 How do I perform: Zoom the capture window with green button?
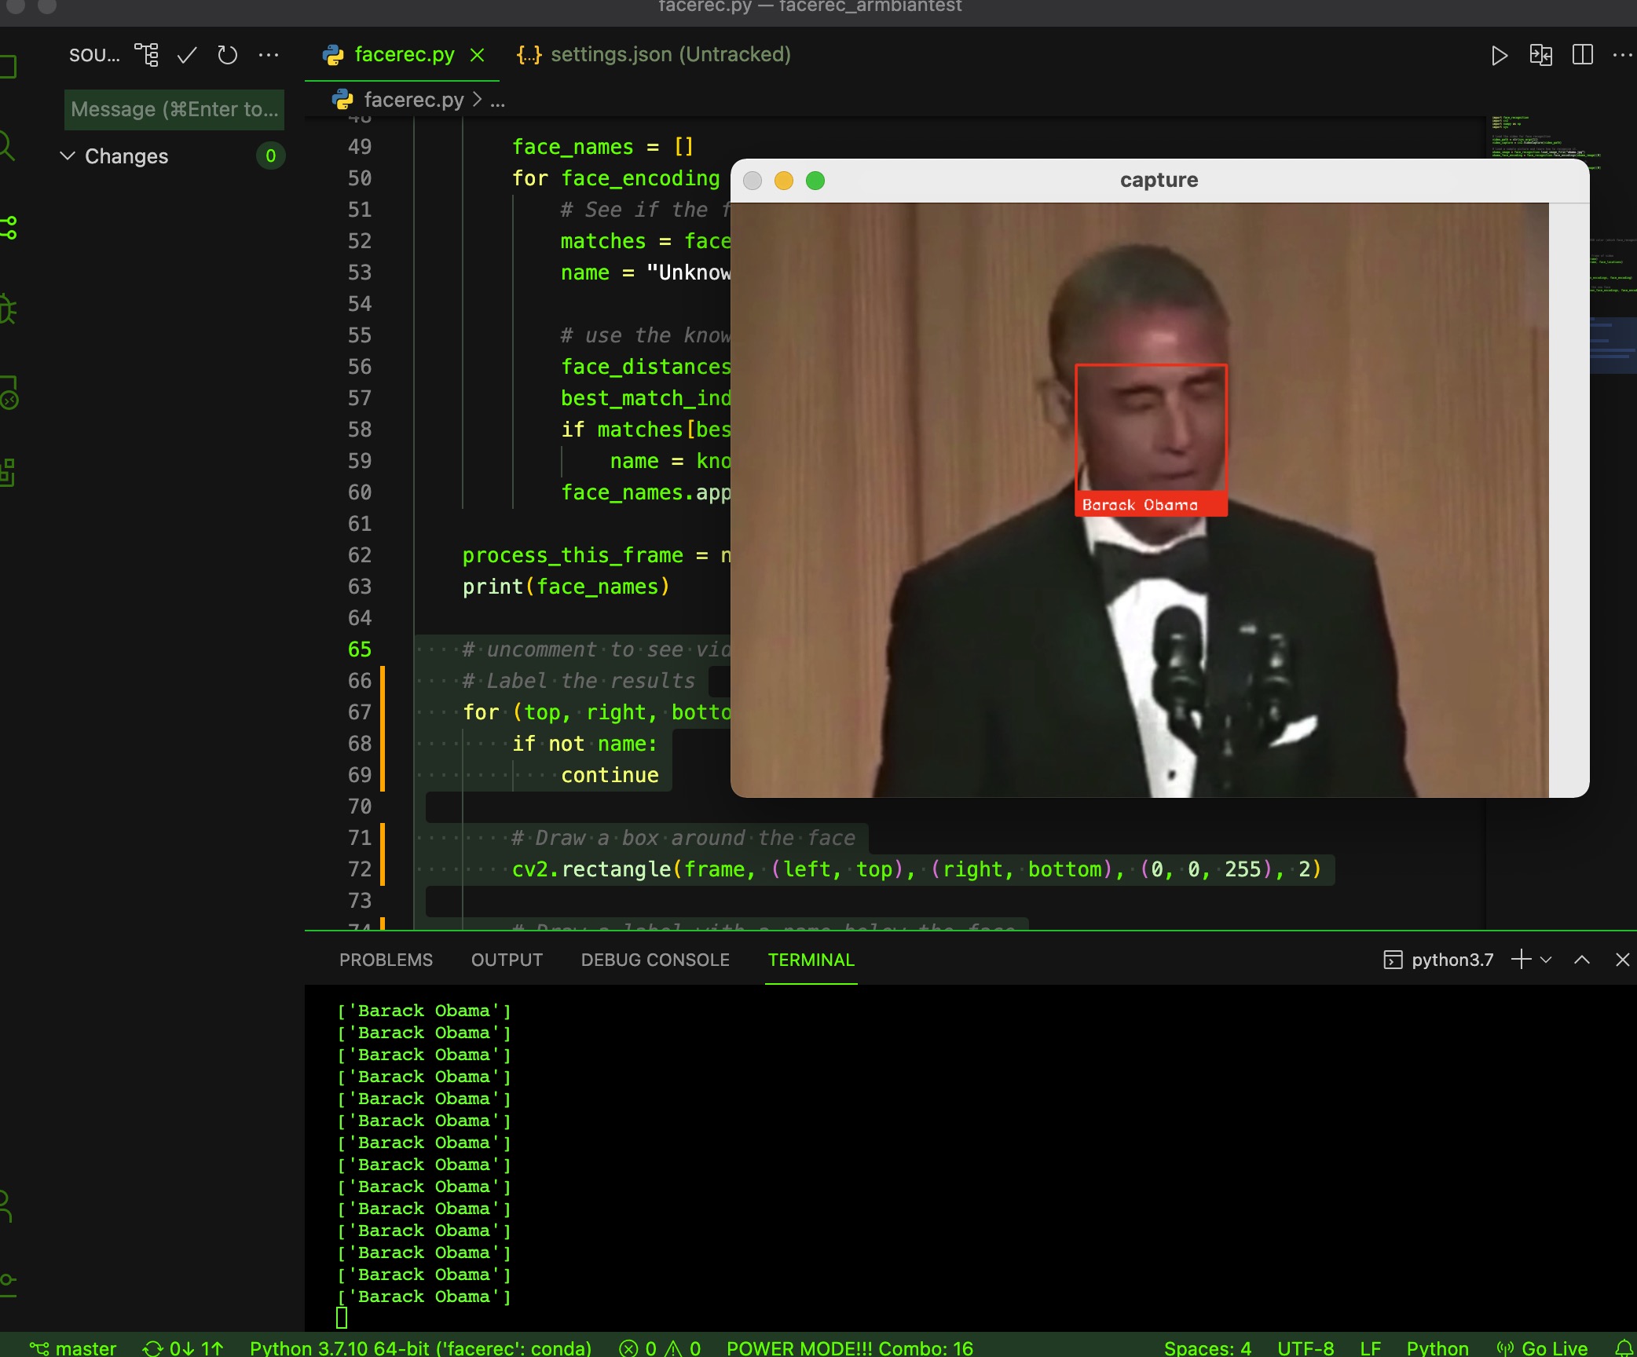click(x=815, y=181)
